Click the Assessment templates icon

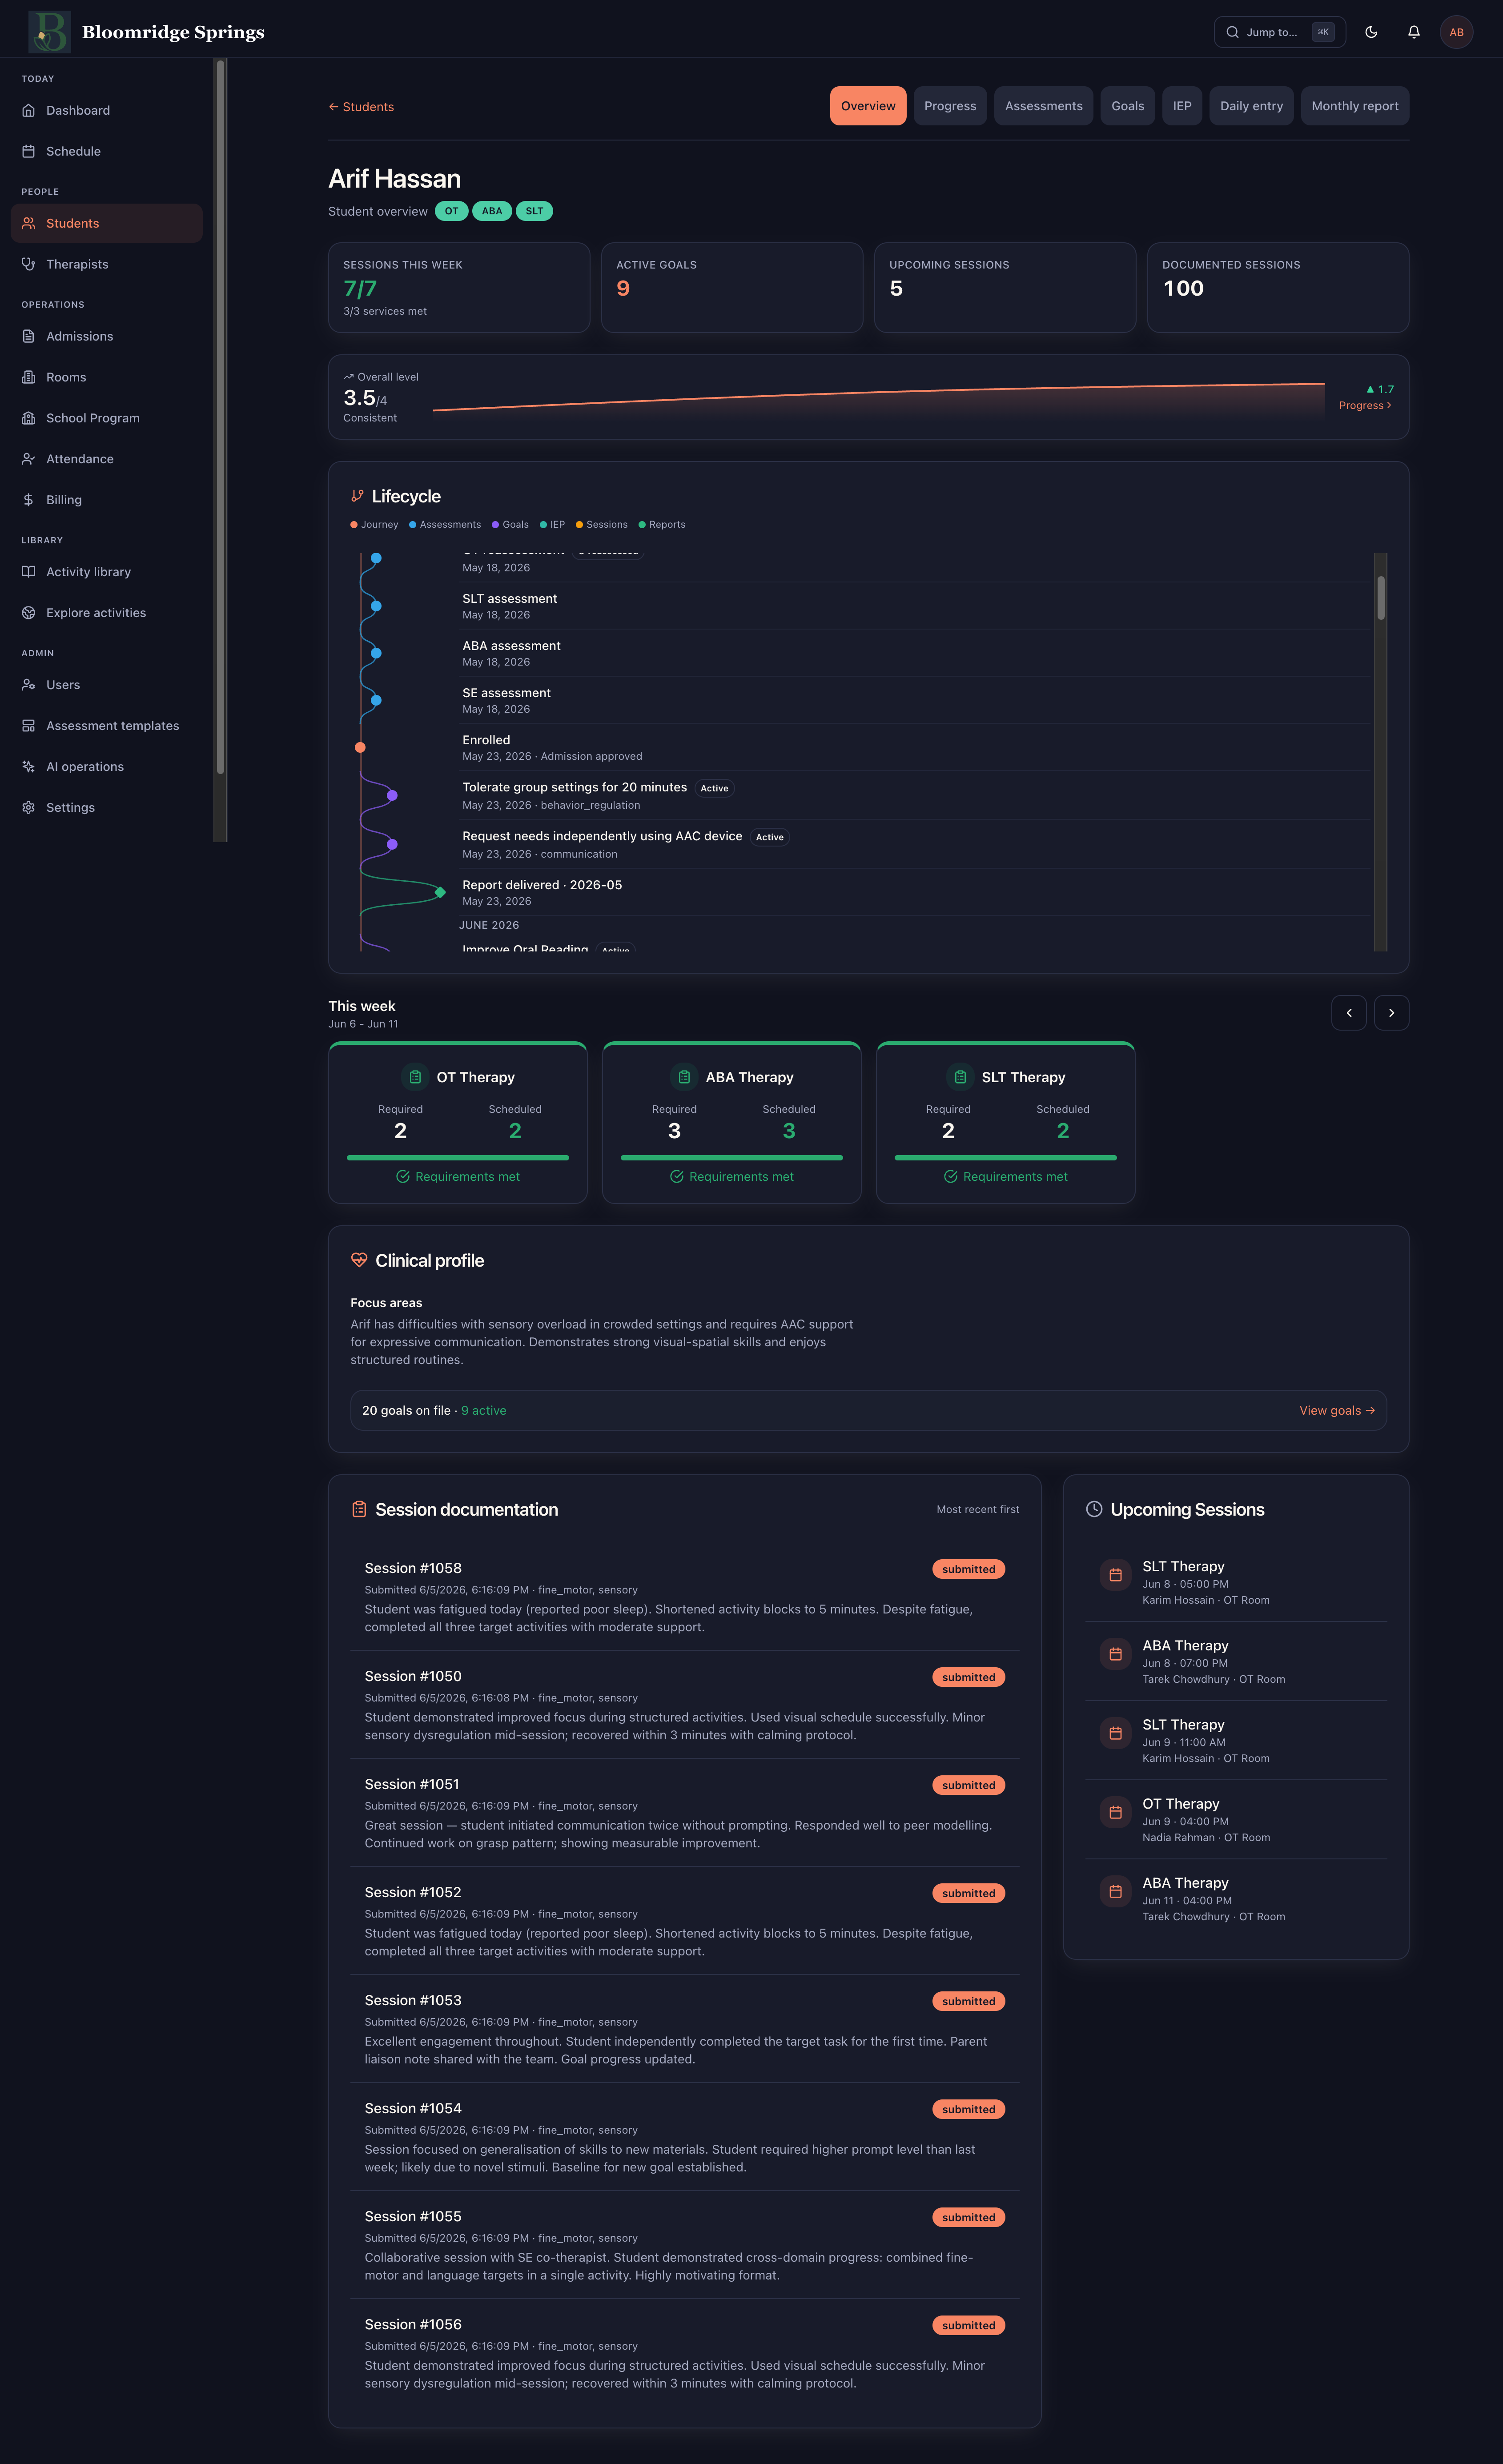point(28,726)
